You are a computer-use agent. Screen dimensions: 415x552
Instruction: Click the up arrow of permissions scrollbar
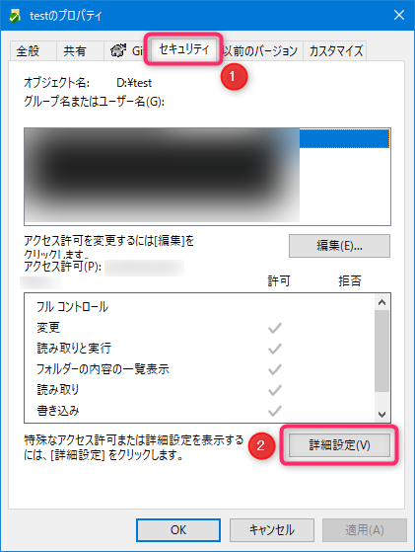381,302
